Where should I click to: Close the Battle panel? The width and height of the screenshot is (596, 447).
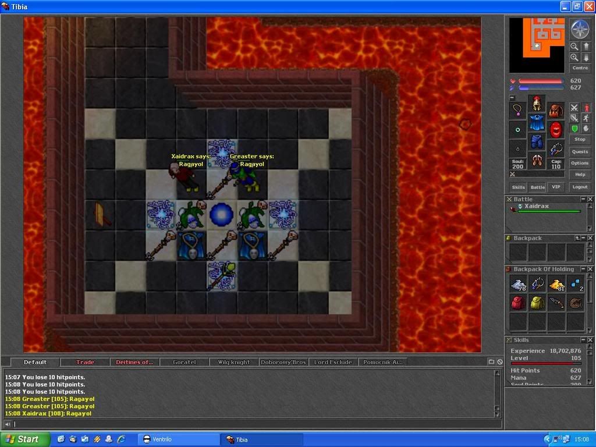590,199
